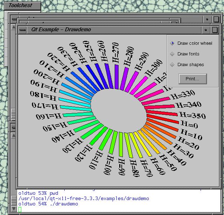The height and width of the screenshot is (215, 224).
Task: Open the Drawdemo window menu button
Action: coord(22,30)
